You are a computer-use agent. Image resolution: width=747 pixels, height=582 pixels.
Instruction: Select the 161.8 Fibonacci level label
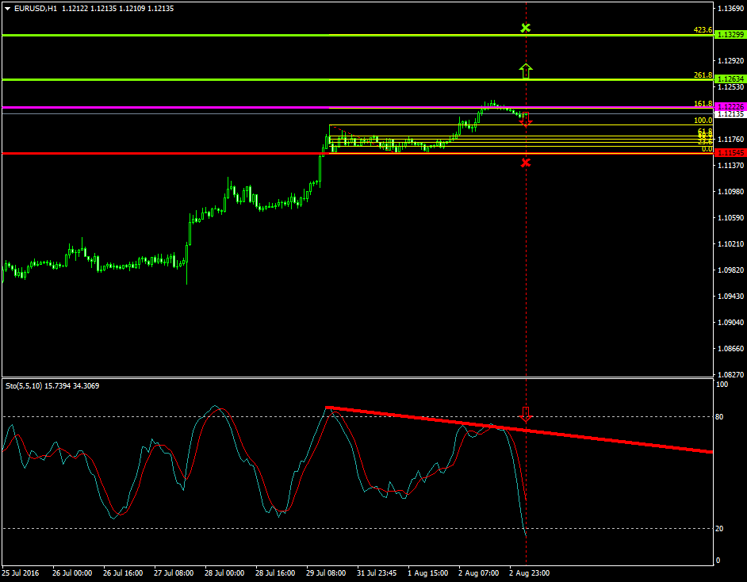pos(702,104)
